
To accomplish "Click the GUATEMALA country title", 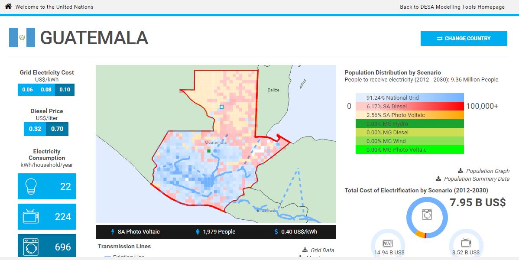I will pos(94,38).
